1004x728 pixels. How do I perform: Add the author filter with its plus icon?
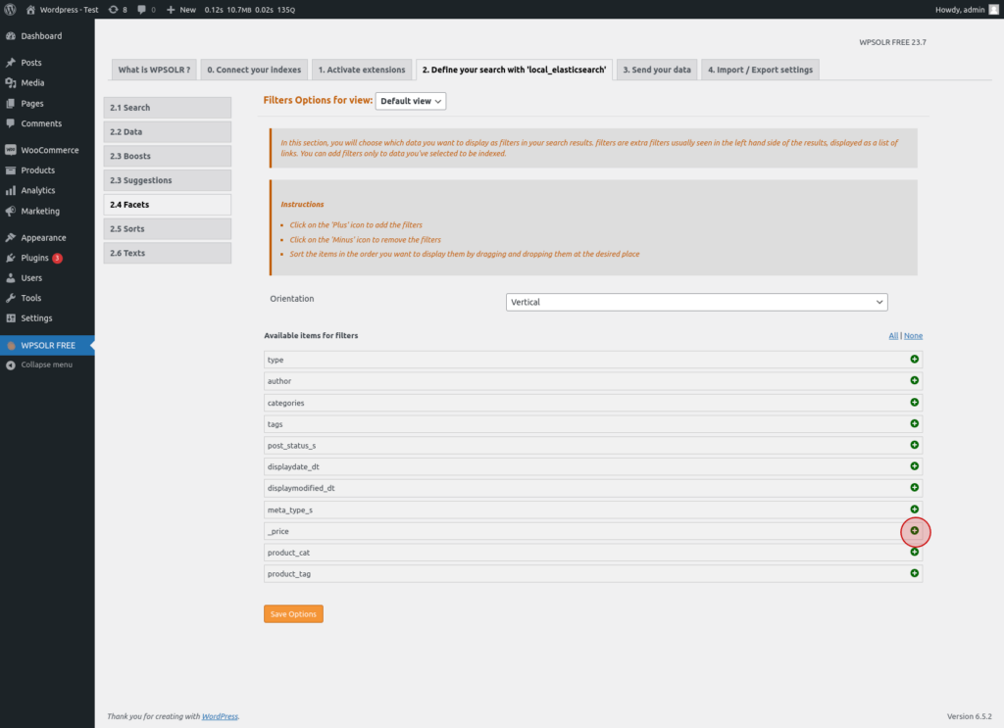[915, 380]
